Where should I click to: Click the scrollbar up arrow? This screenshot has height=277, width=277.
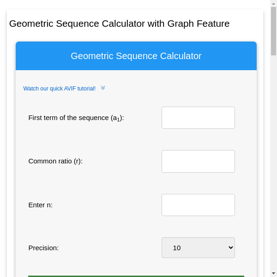click(273, 4)
